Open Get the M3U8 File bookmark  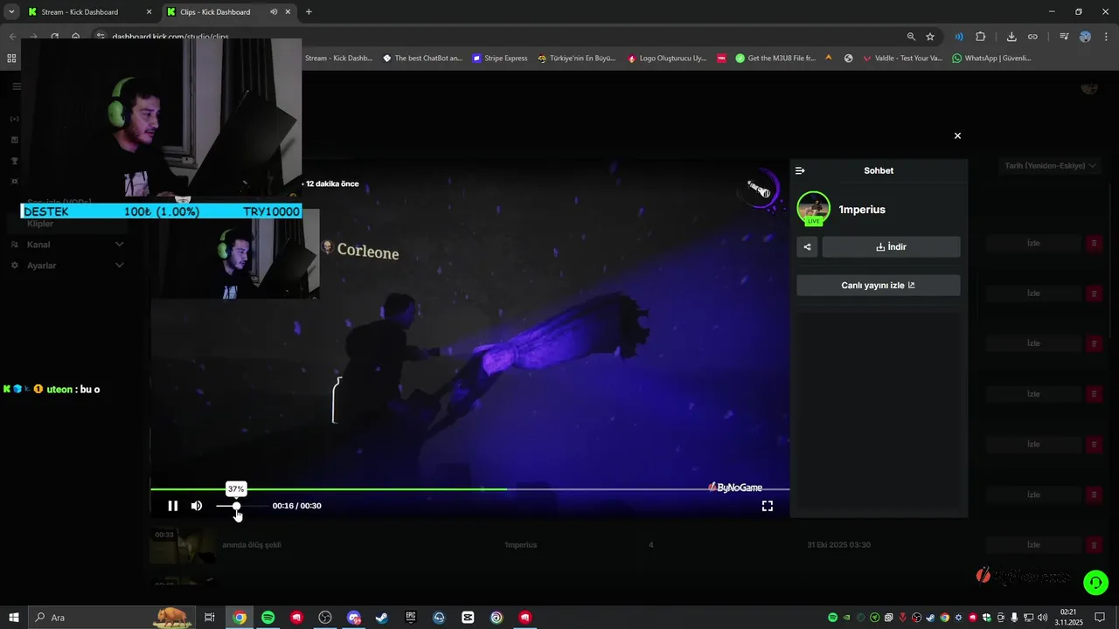775,59
